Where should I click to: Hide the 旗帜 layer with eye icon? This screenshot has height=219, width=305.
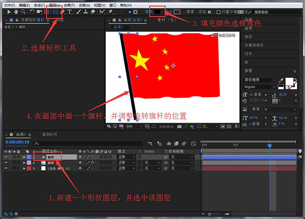(x=6, y=163)
